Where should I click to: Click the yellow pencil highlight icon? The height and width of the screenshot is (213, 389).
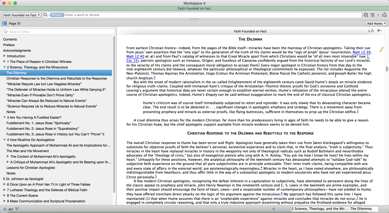(x=381, y=49)
